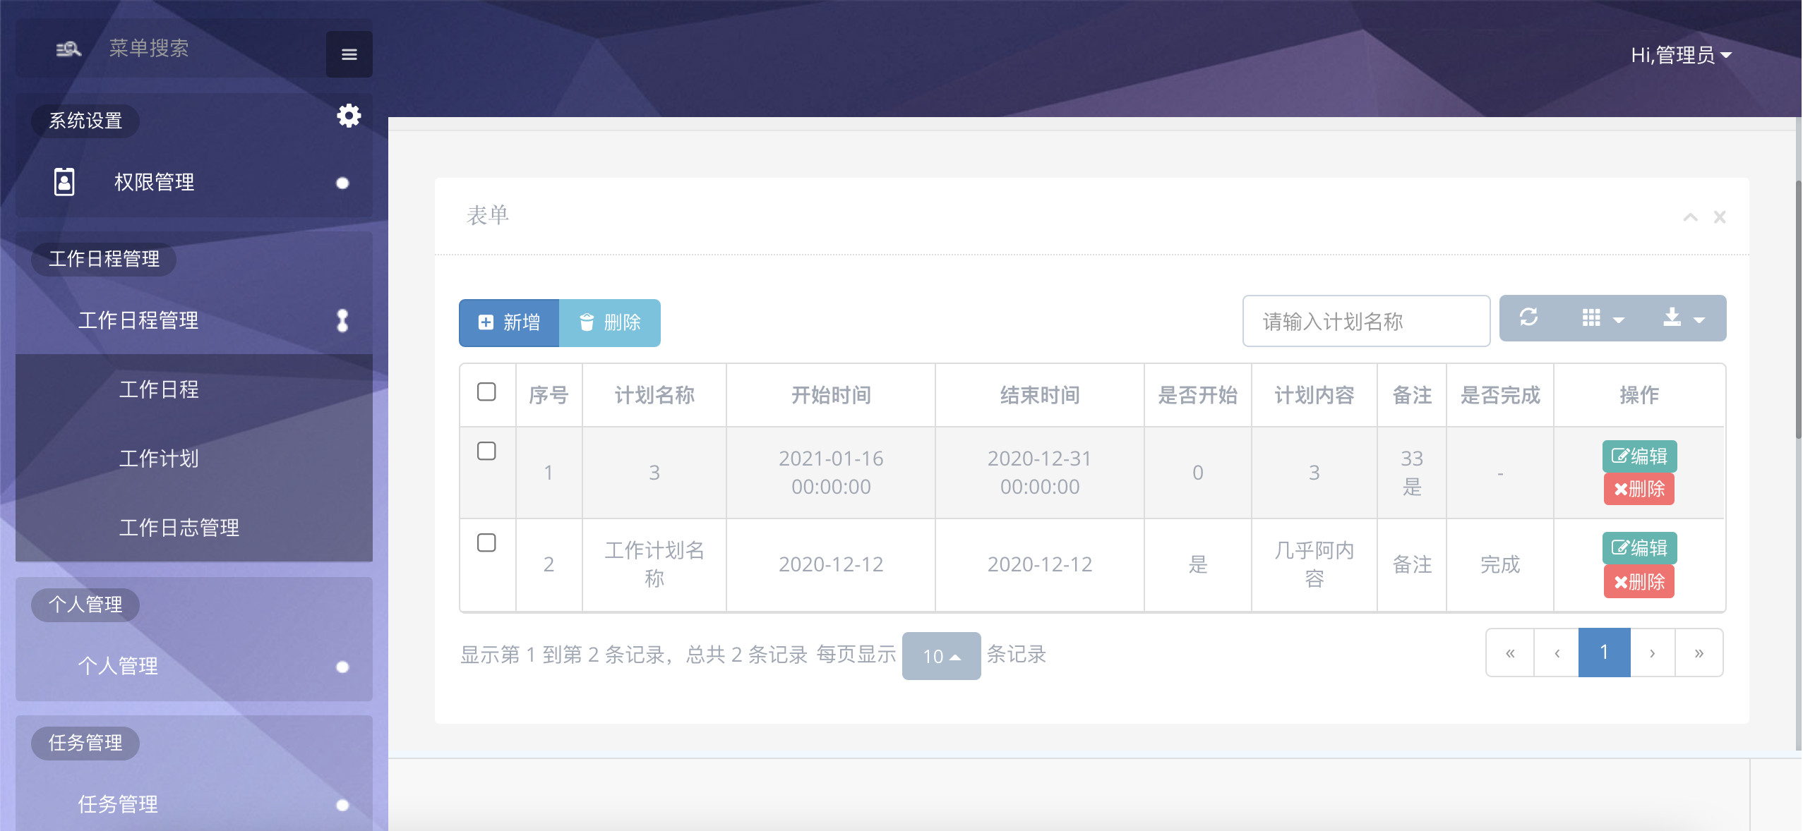
Task: Close the 表单 panel with the X icon
Action: point(1720,217)
